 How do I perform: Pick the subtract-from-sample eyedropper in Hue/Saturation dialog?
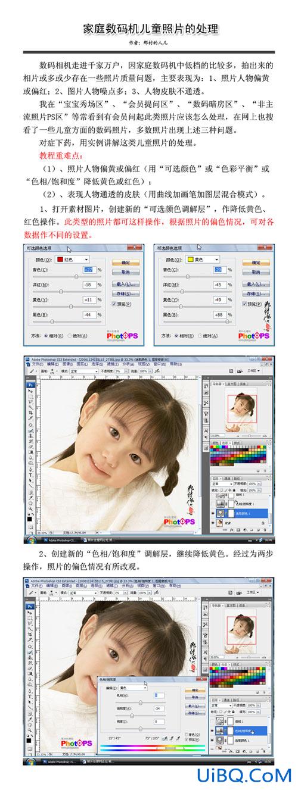pos(178,738)
